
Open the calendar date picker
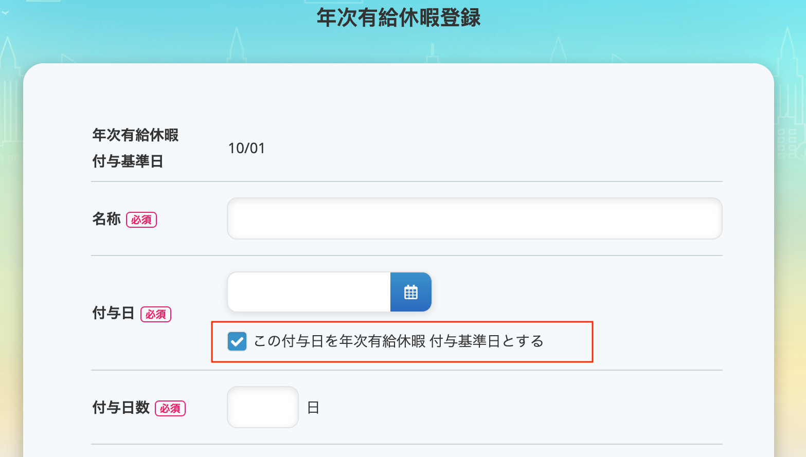[x=410, y=292]
